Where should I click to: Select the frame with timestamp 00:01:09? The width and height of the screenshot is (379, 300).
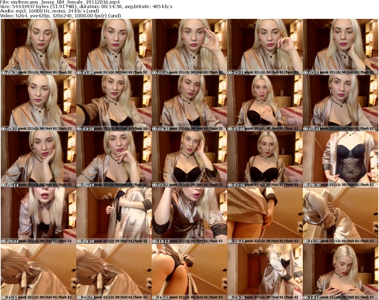(x=114, y=47)
